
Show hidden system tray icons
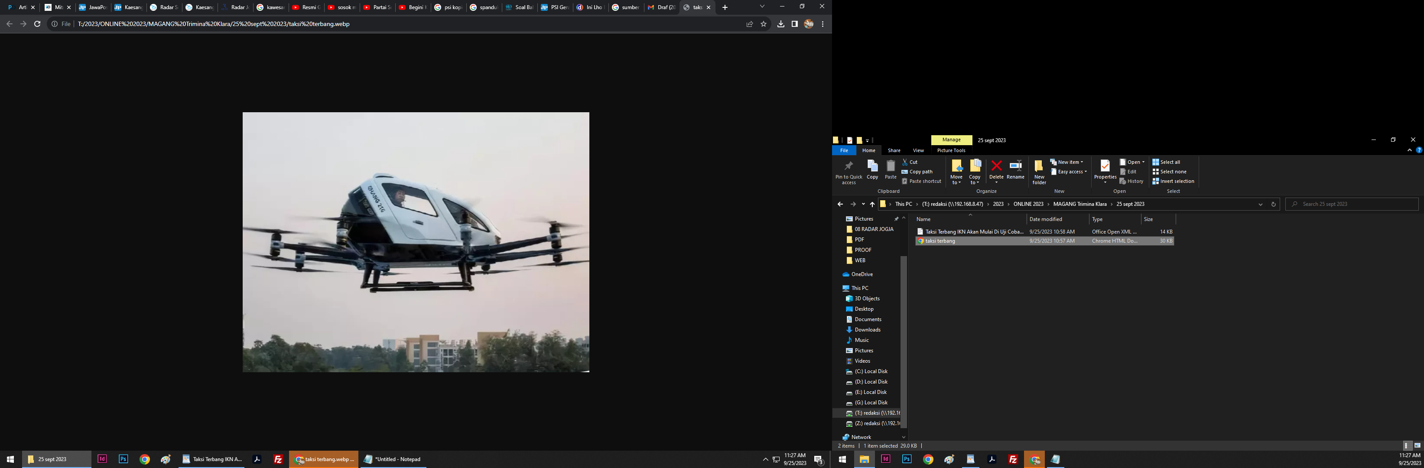(x=765, y=459)
